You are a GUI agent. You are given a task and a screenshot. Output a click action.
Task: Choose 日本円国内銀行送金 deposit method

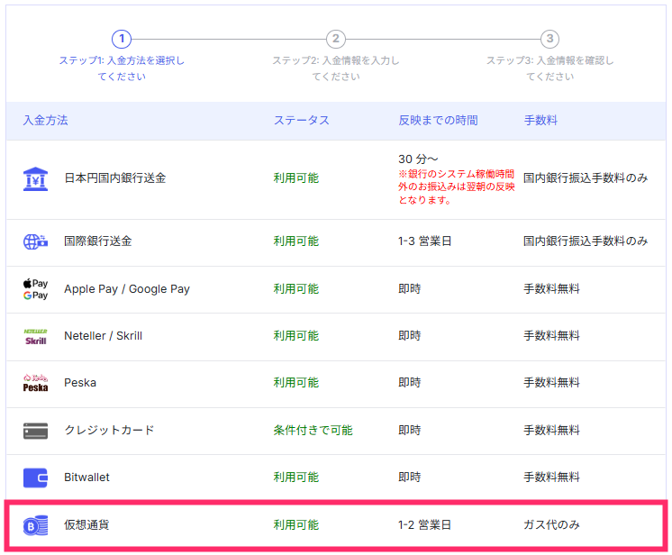tap(115, 177)
